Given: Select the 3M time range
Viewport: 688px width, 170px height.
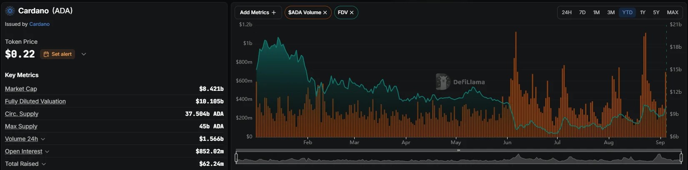Looking at the screenshot, I should [611, 12].
